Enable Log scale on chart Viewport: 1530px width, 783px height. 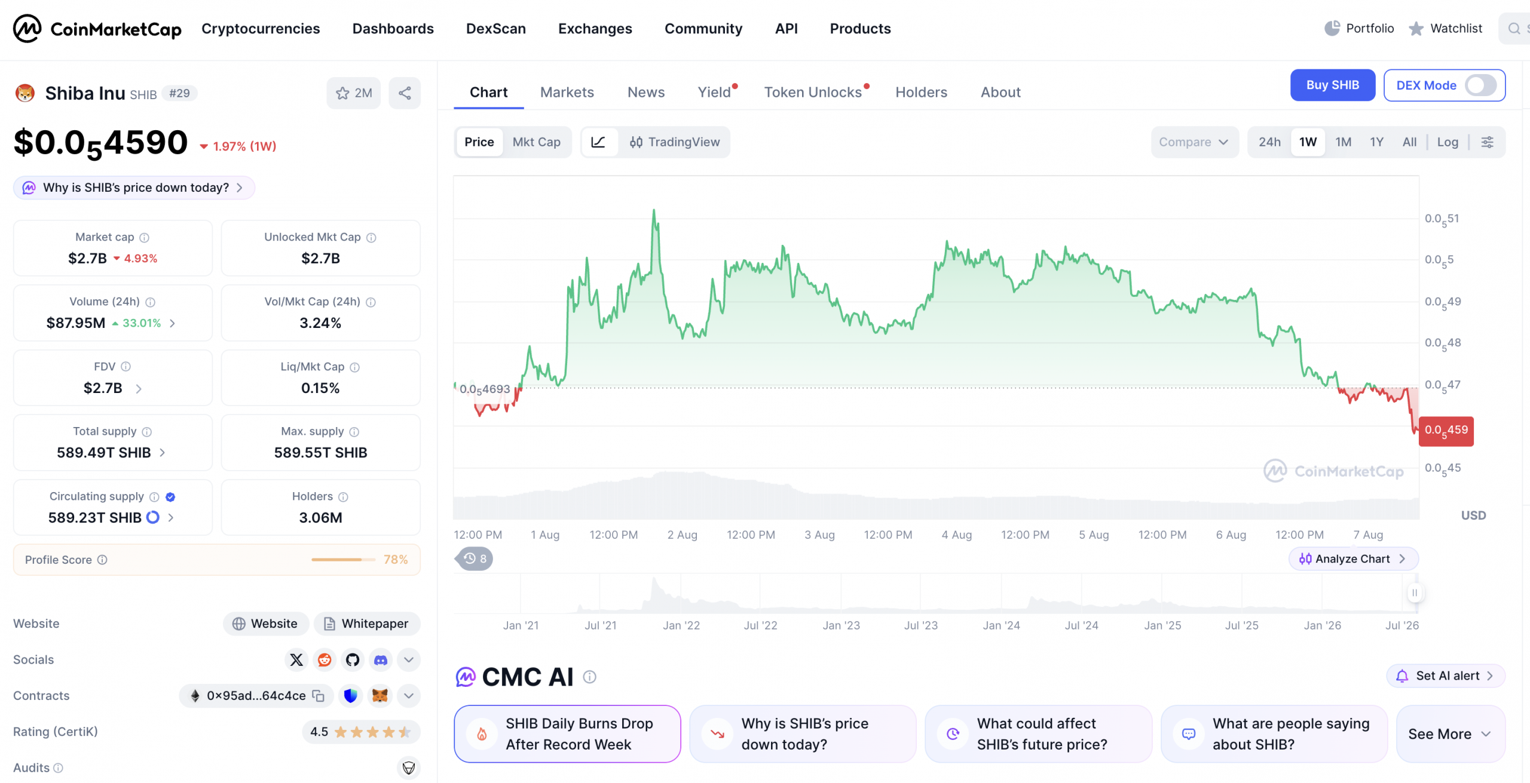tap(1448, 142)
